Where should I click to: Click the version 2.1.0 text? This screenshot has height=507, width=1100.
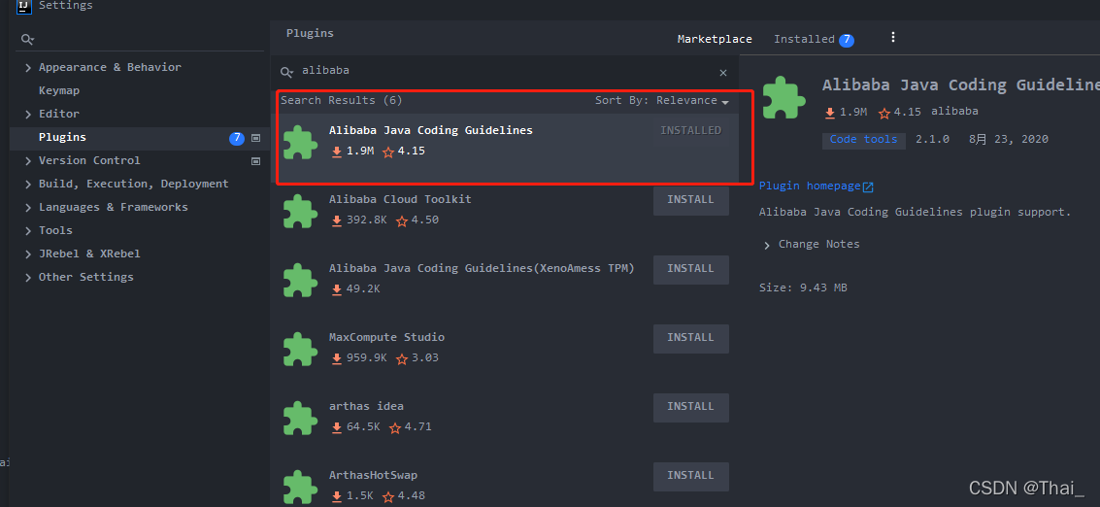932,140
